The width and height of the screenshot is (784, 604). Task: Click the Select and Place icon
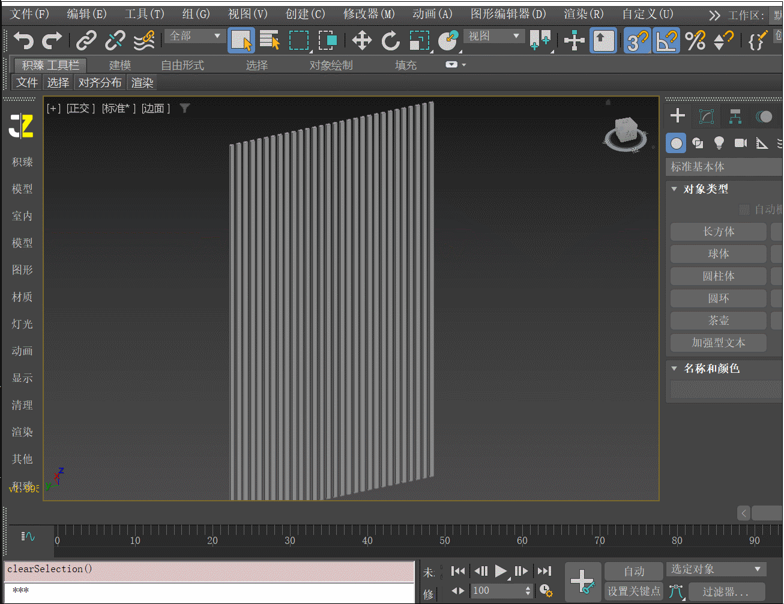coord(448,41)
